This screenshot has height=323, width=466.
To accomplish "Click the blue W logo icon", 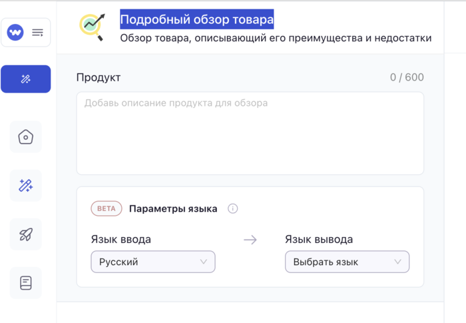I will (15, 32).
